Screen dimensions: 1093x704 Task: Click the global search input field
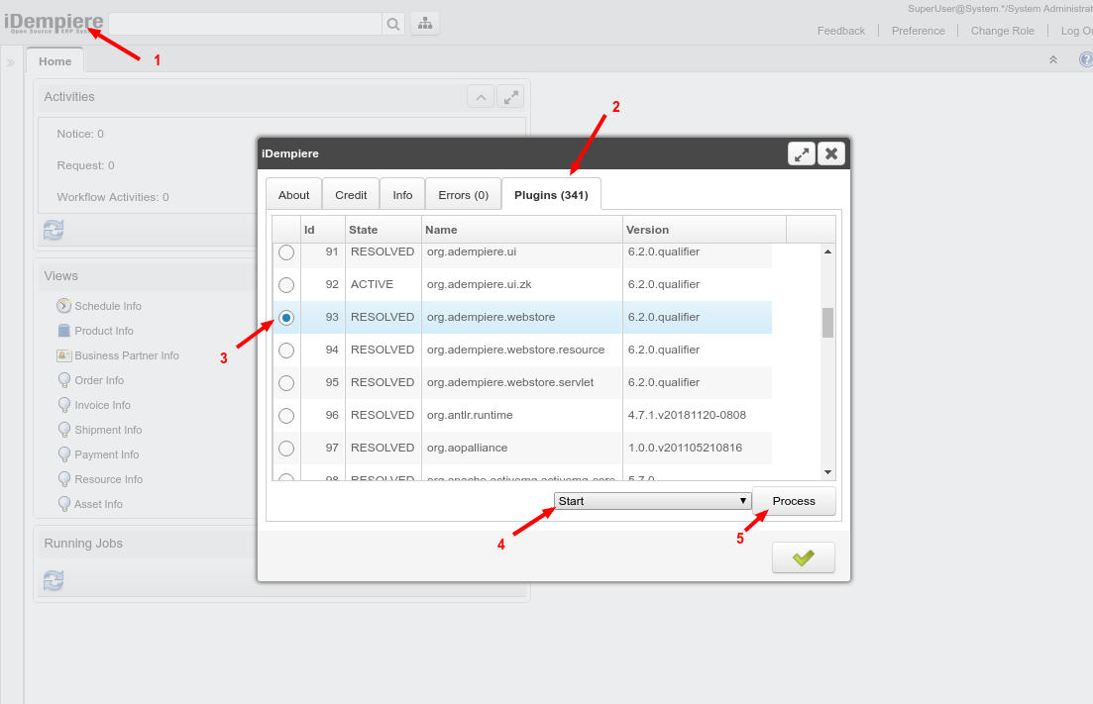244,24
